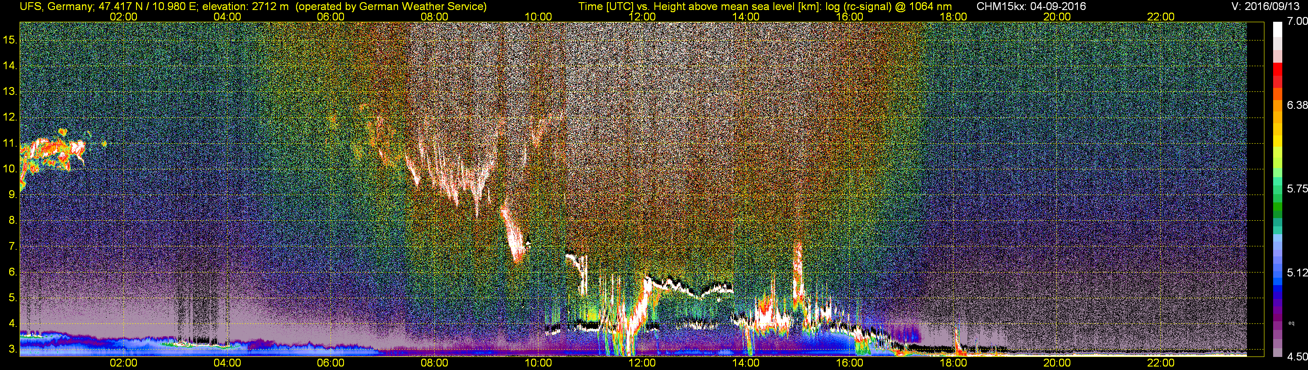Viewport: 1308px width, 370px height.
Task: Click the 5.75 value on the color scale
Action: tap(1297, 188)
